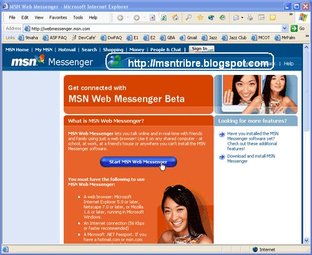Open the DevCafe' favorite link
The image size is (312, 255).
point(84,37)
